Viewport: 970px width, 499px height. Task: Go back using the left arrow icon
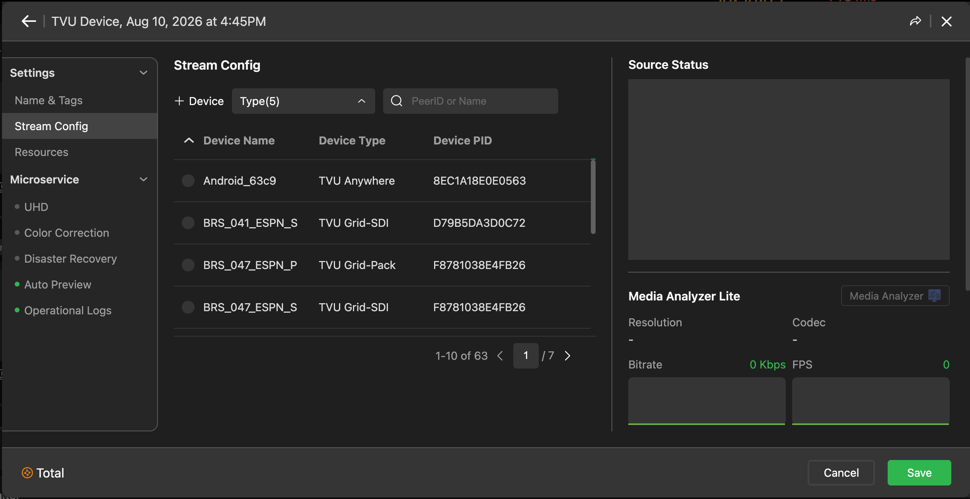(29, 21)
